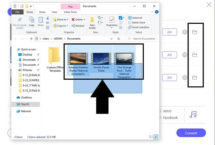Select Hostile Planet Trailer video thumbnail
This screenshot has height=145, width=215.
[x=101, y=59]
